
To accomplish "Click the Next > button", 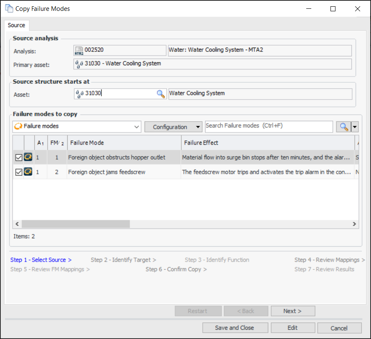I will 292,311.
